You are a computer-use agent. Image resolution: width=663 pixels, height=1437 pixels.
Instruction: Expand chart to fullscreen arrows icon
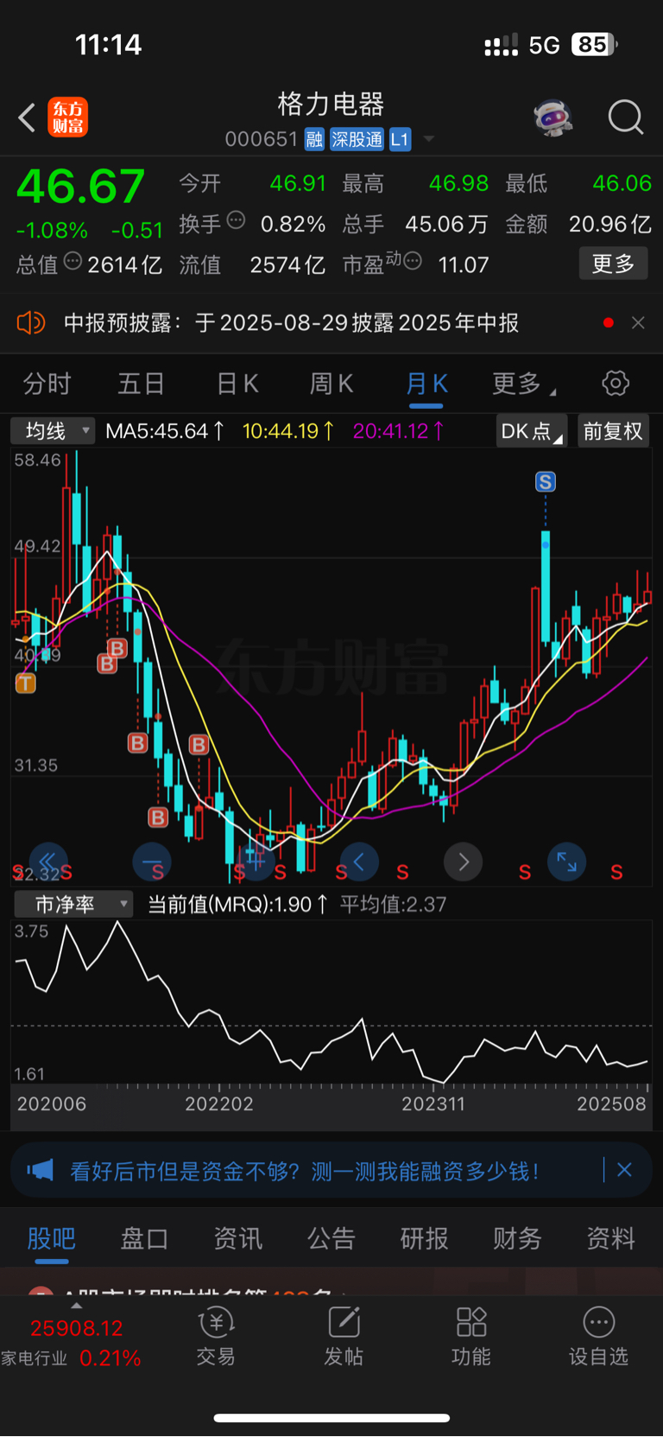pos(566,862)
